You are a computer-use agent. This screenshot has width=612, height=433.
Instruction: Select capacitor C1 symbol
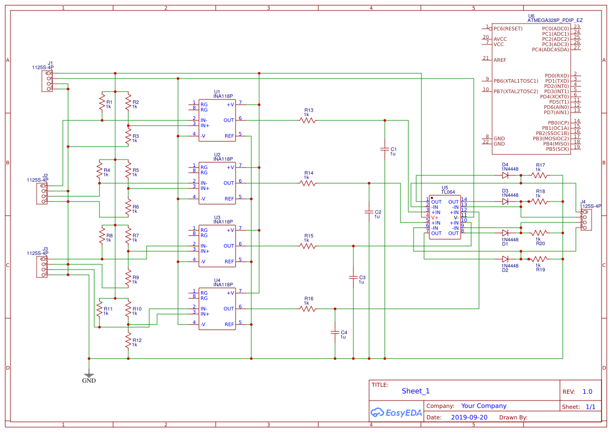(385, 150)
